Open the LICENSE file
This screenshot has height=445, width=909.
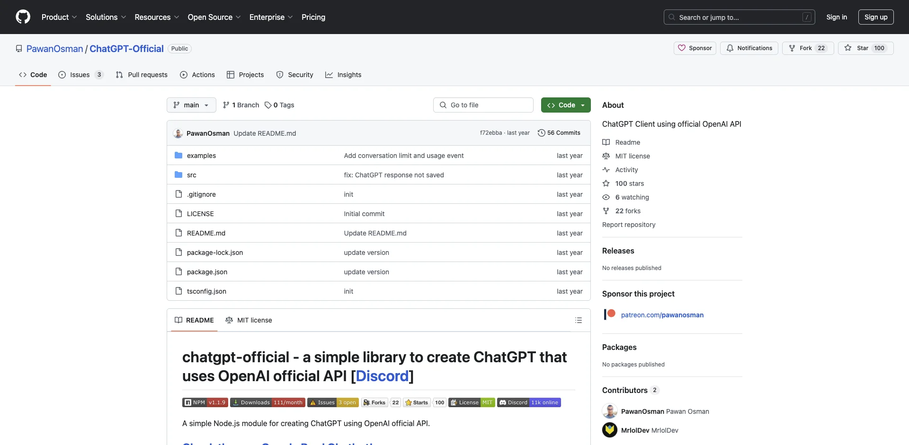point(200,214)
